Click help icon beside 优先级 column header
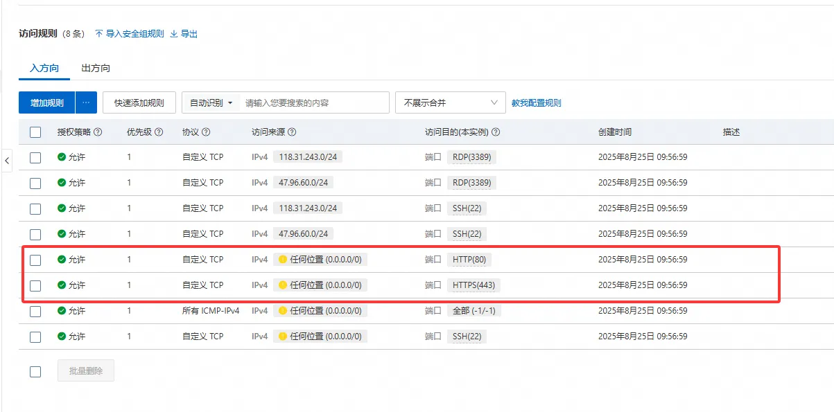 click(159, 132)
